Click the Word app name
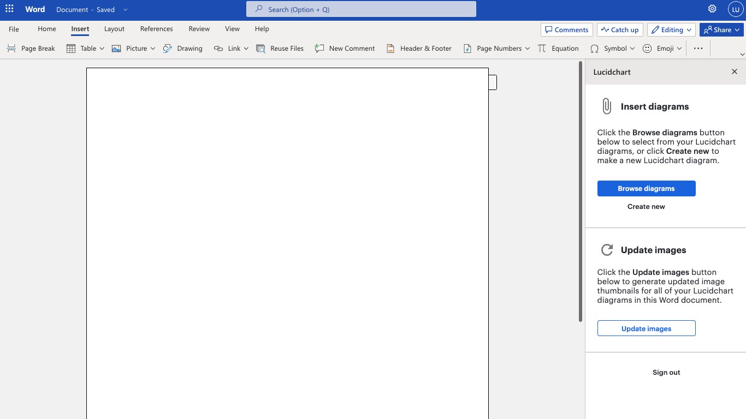The height and width of the screenshot is (419, 746). point(35,9)
